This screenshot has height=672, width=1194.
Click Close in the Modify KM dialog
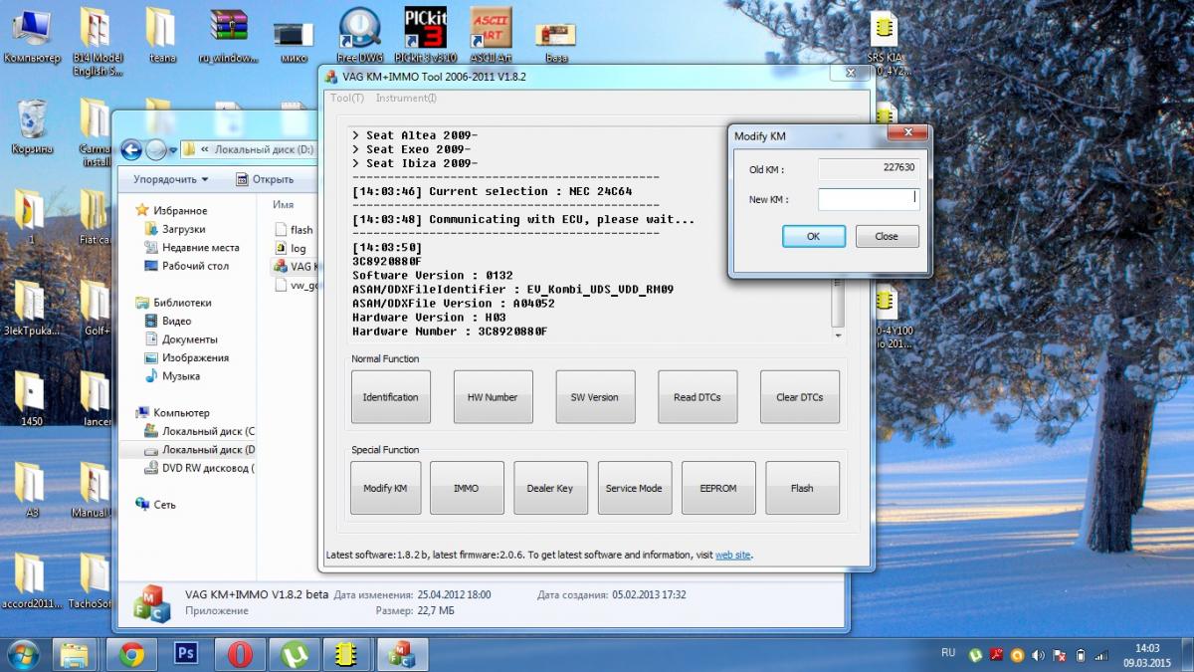pyautogui.click(x=887, y=236)
